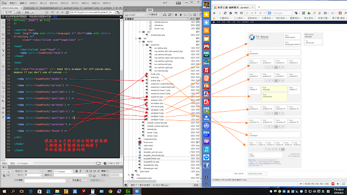Switch Properties panel to HTML mode
Screen dimensions: 347x195
7,172
